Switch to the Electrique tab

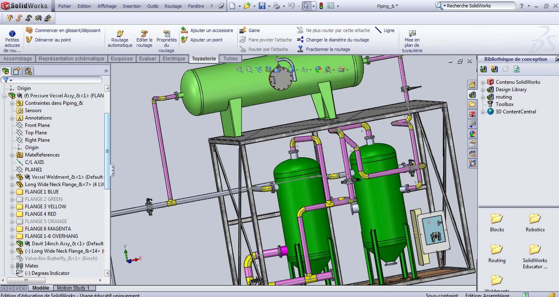pos(174,59)
